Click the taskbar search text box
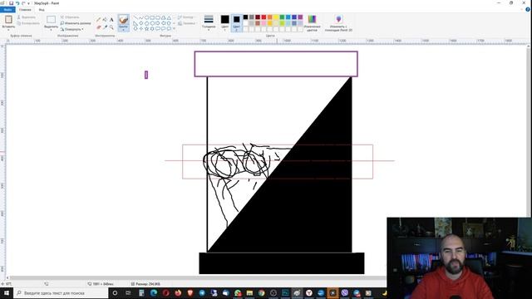532x299 pixels. pos(61,293)
